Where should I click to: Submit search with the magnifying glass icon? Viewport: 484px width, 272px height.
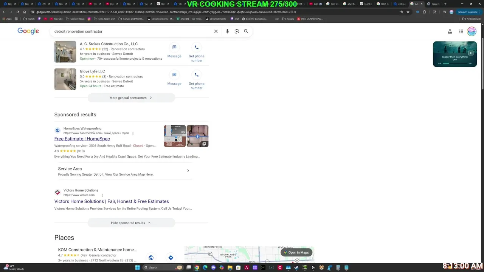[246, 31]
